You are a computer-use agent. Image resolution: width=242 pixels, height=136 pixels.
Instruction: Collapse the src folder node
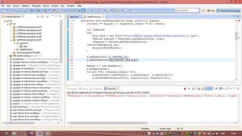click(8, 24)
